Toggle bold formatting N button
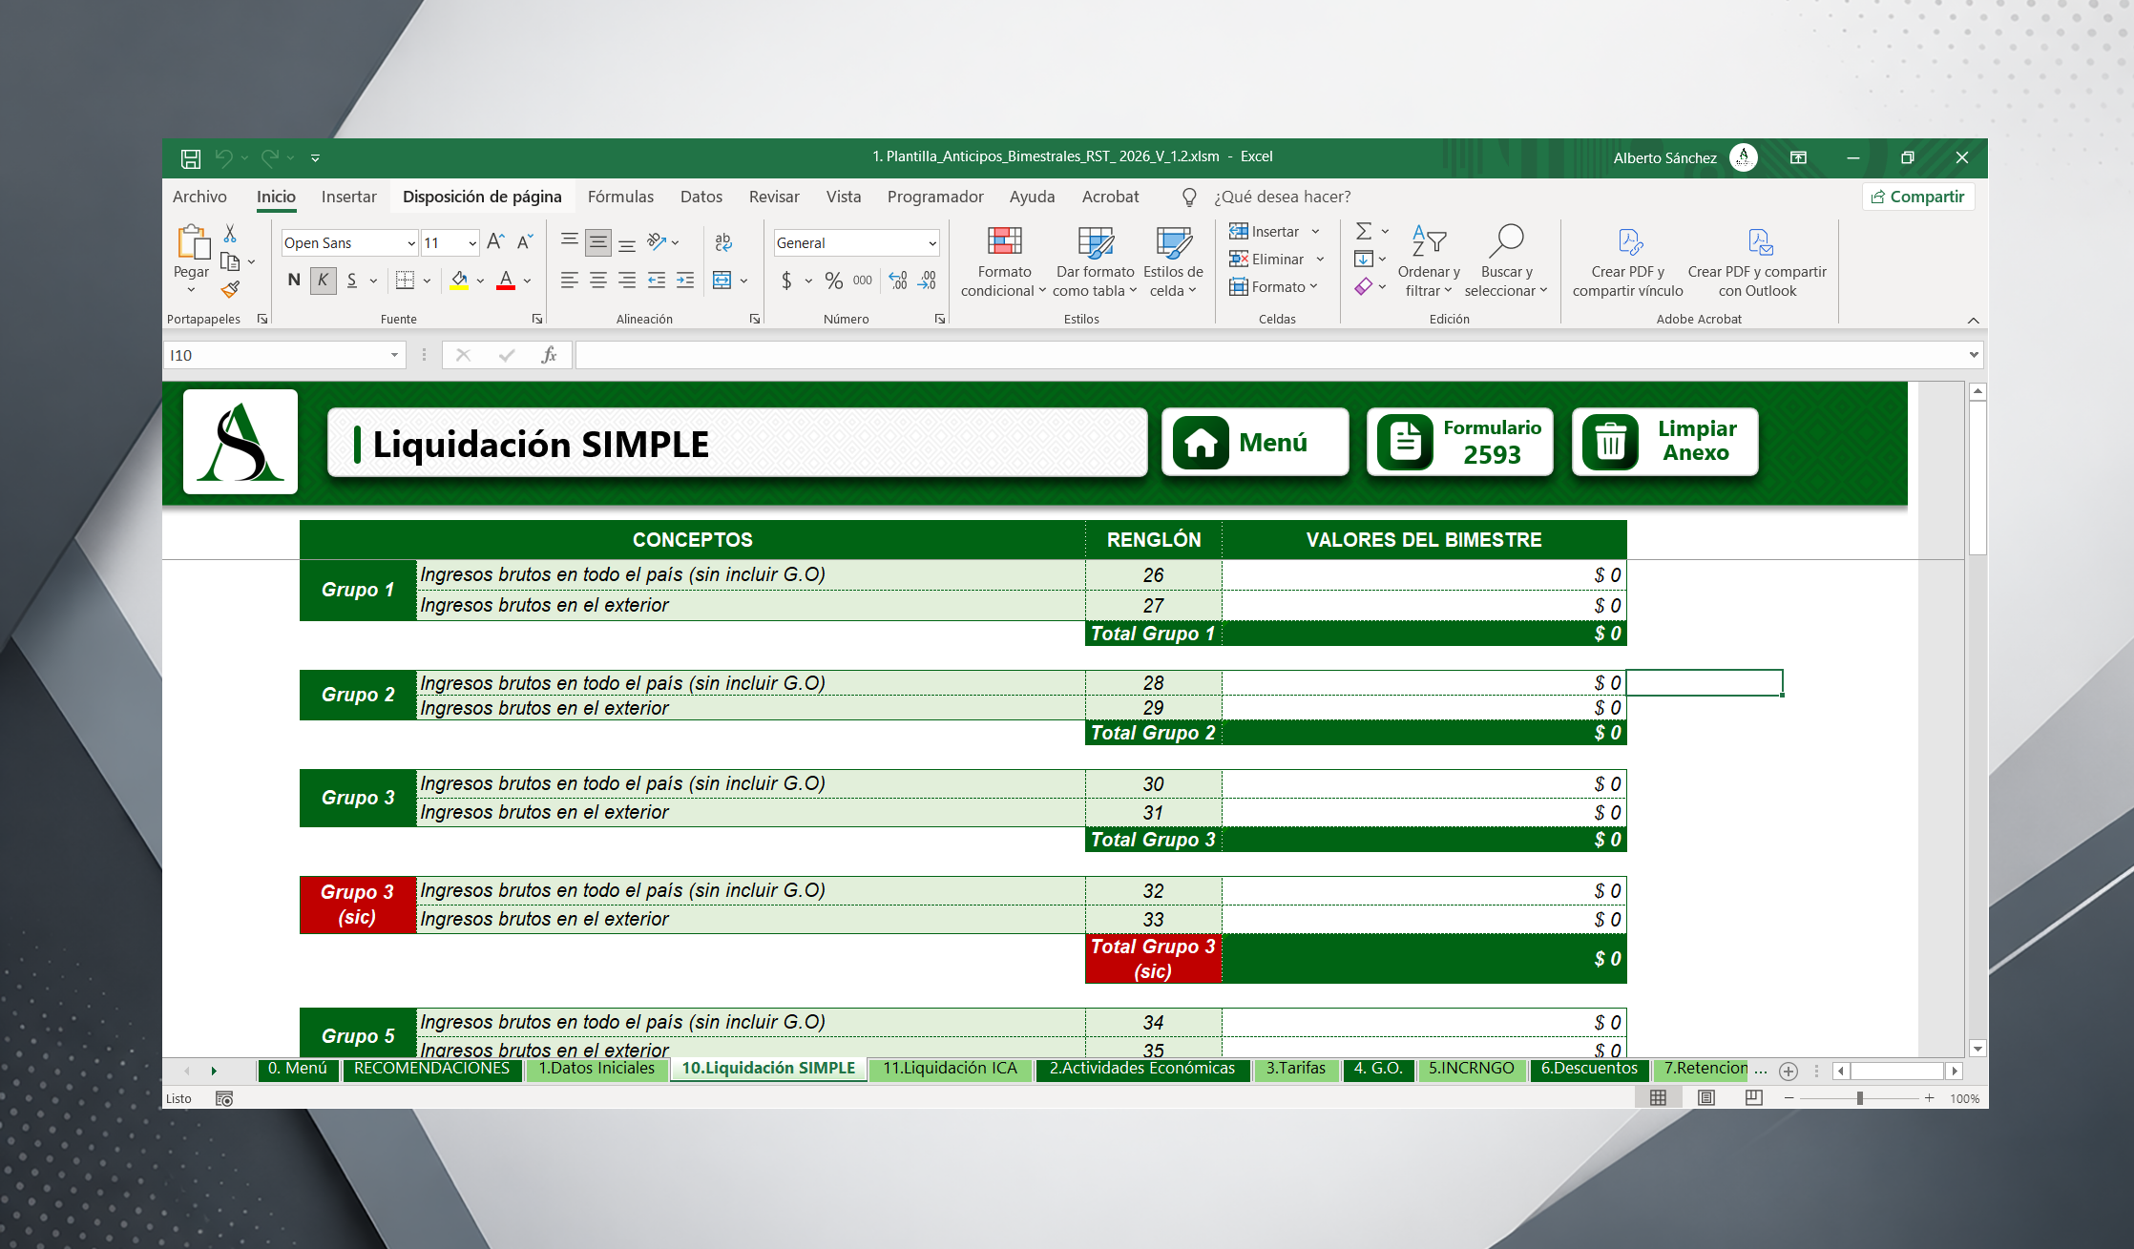The width and height of the screenshot is (2134, 1249). [293, 281]
